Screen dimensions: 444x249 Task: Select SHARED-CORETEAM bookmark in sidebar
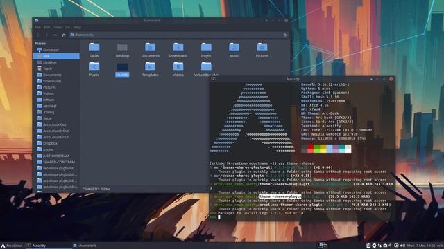56,162
